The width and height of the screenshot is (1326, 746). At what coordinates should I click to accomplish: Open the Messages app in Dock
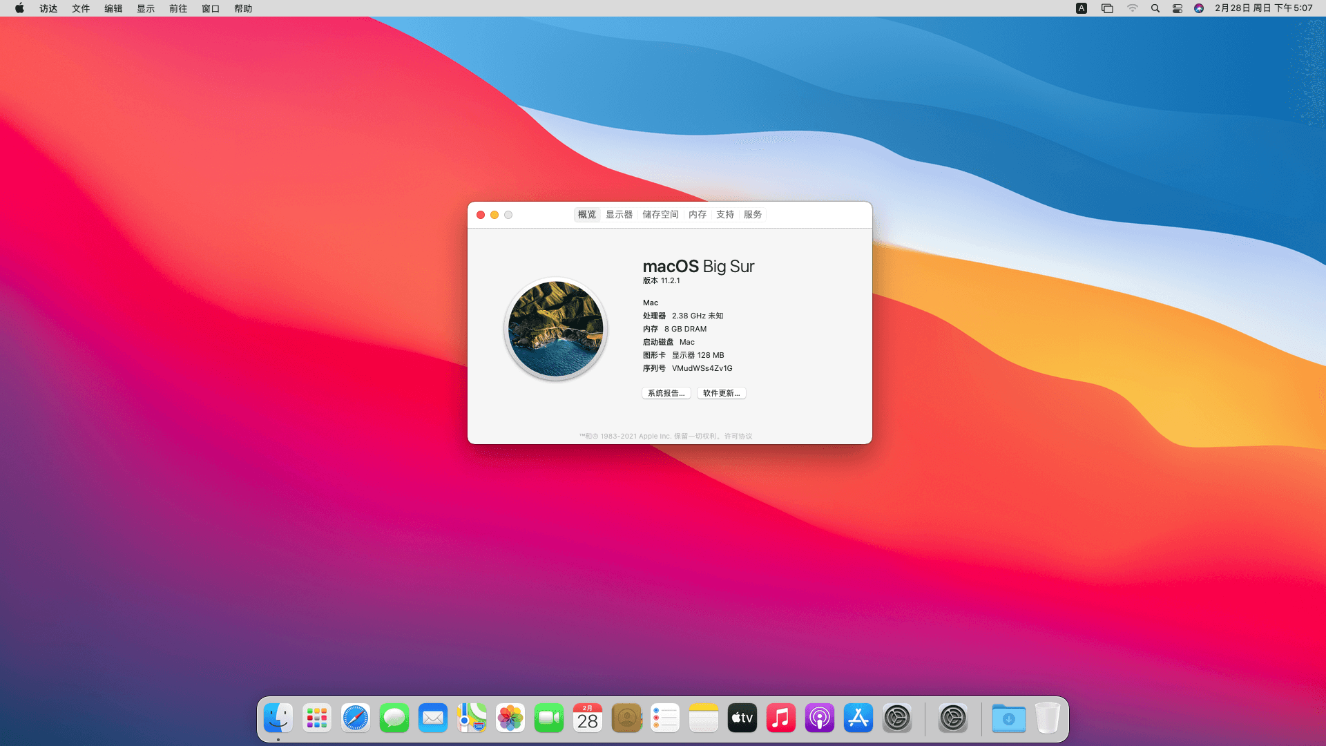click(x=394, y=718)
